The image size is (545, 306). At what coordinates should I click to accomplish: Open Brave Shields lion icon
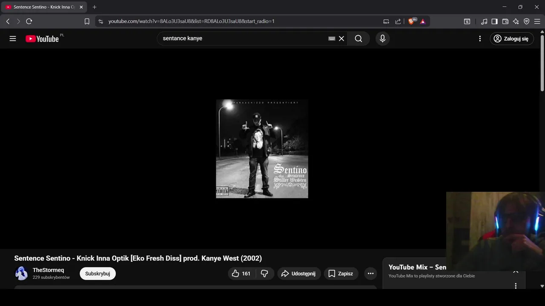[411, 21]
